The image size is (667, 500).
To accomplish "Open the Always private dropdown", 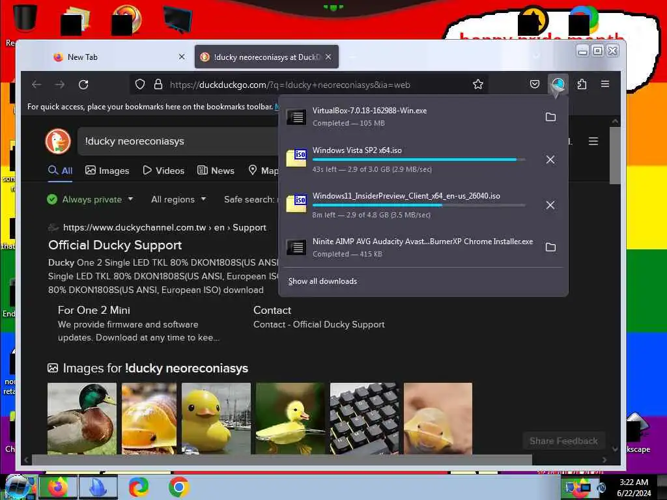I will pyautogui.click(x=90, y=199).
